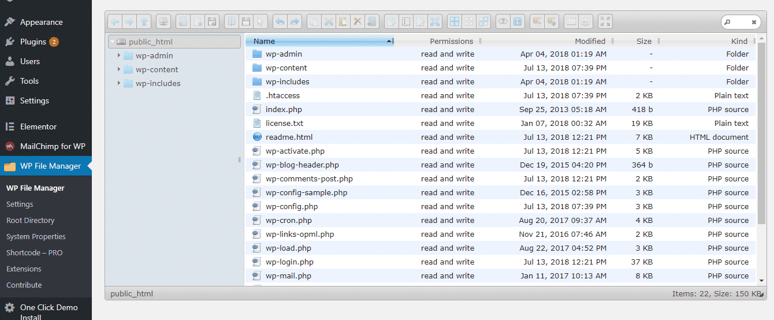This screenshot has height=320, width=774.
Task: Toggle fullscreen with the four-arrows icon
Action: tap(605, 22)
